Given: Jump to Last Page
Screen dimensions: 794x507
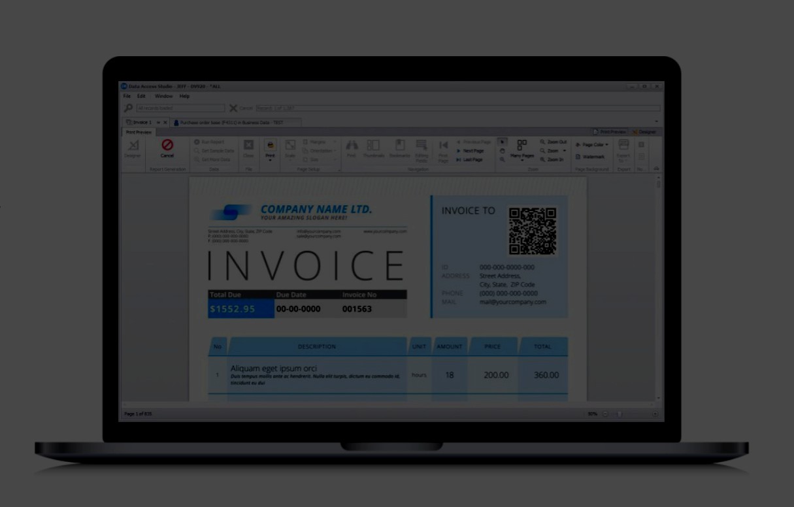Looking at the screenshot, I should (x=471, y=159).
